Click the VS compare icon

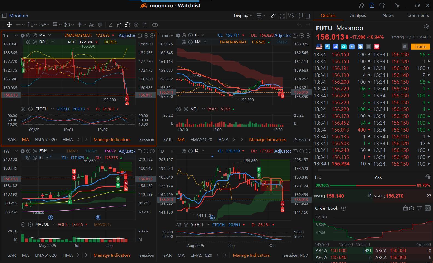pyautogui.click(x=291, y=16)
